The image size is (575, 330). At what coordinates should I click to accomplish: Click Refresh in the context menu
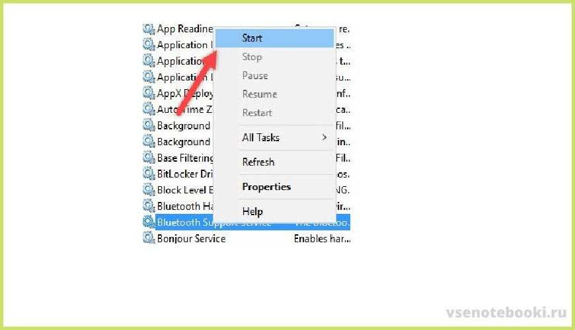tap(258, 162)
